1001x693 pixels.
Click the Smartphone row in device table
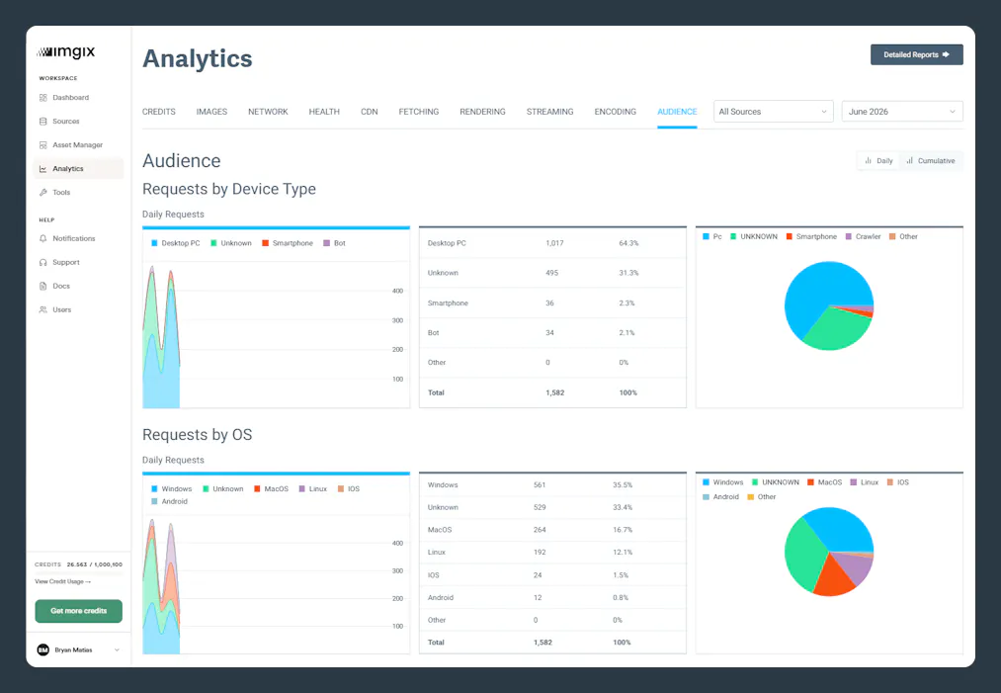coord(552,303)
